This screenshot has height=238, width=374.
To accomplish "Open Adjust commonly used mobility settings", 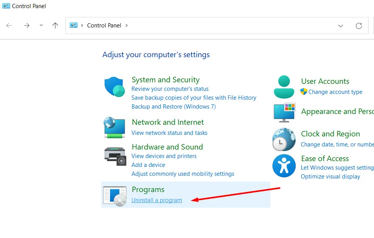I will [x=183, y=174].
